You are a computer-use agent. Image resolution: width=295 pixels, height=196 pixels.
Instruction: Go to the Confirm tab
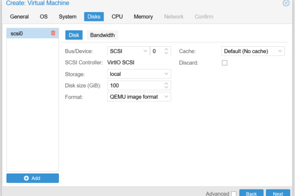(204, 17)
